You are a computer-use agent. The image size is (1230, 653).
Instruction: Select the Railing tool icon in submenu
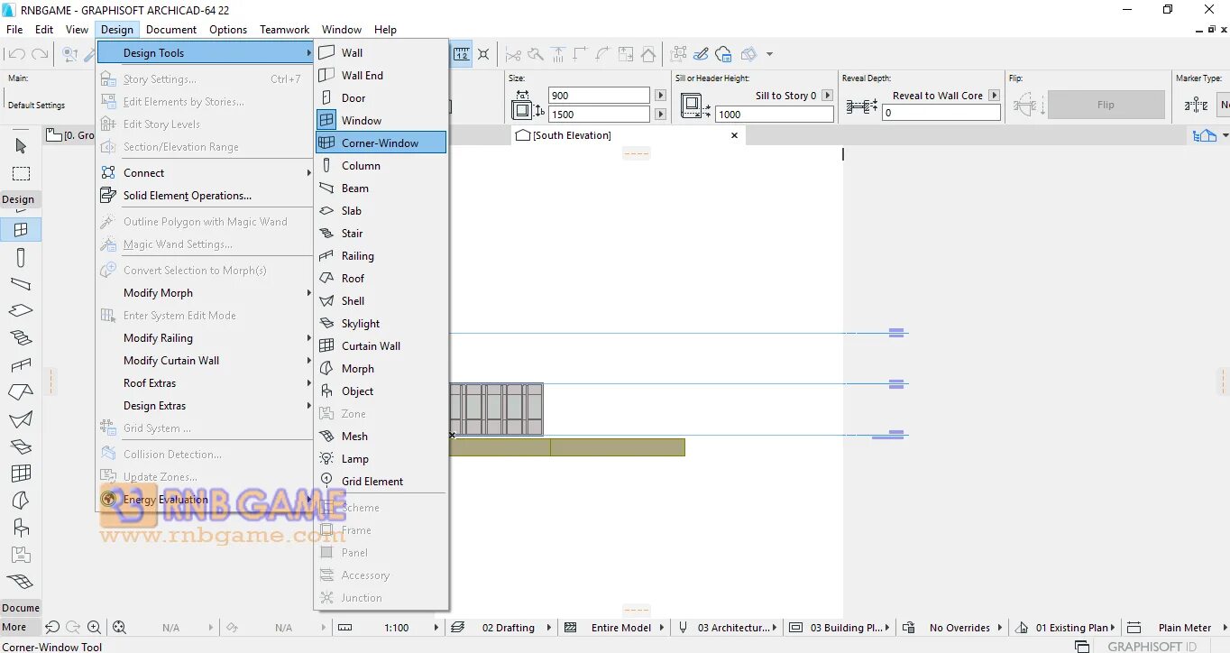pos(326,255)
